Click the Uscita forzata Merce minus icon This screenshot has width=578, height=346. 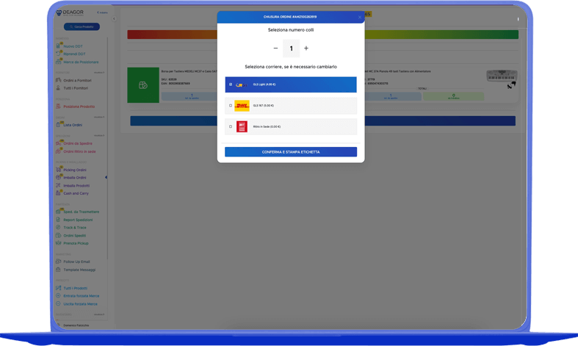pyautogui.click(x=58, y=304)
